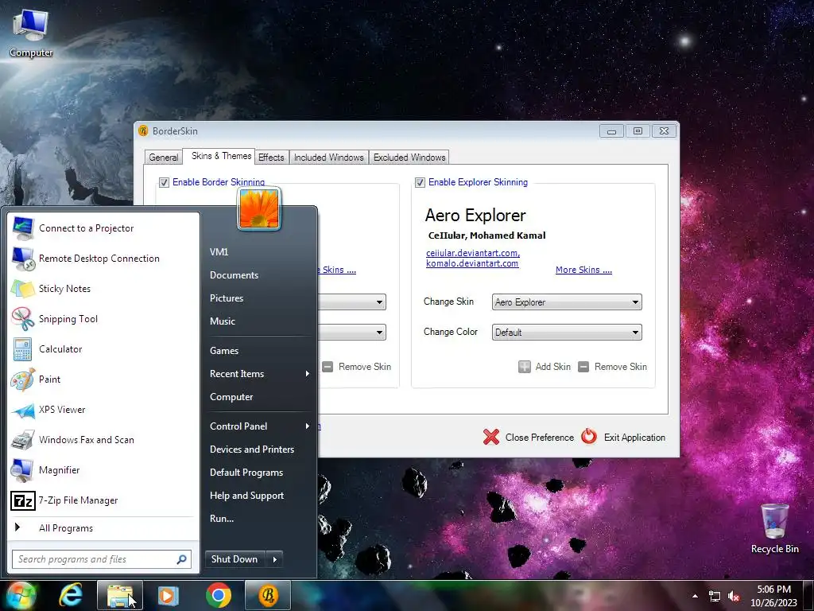Click Show desktop strip at taskbar end
Screen dimensions: 814x611
coord(808,595)
